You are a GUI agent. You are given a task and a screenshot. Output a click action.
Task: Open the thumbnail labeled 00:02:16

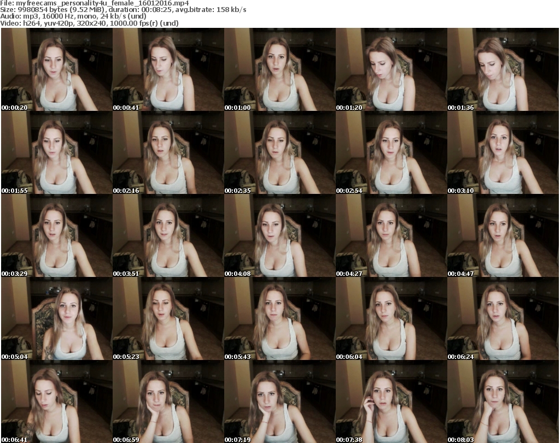tap(168, 152)
